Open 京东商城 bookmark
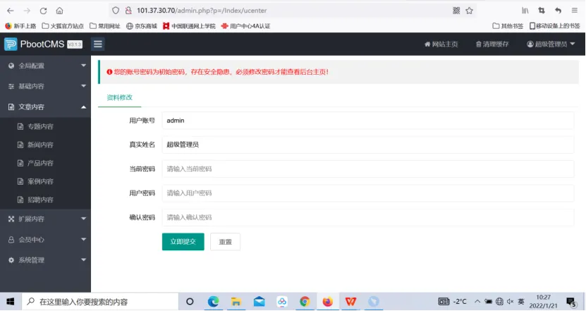586x311 pixels. (x=142, y=26)
